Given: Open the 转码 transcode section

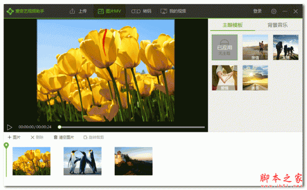Looking at the screenshot, I should 141,11.
